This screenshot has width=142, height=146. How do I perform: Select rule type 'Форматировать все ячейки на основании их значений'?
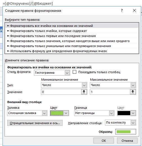tap(72, 26)
